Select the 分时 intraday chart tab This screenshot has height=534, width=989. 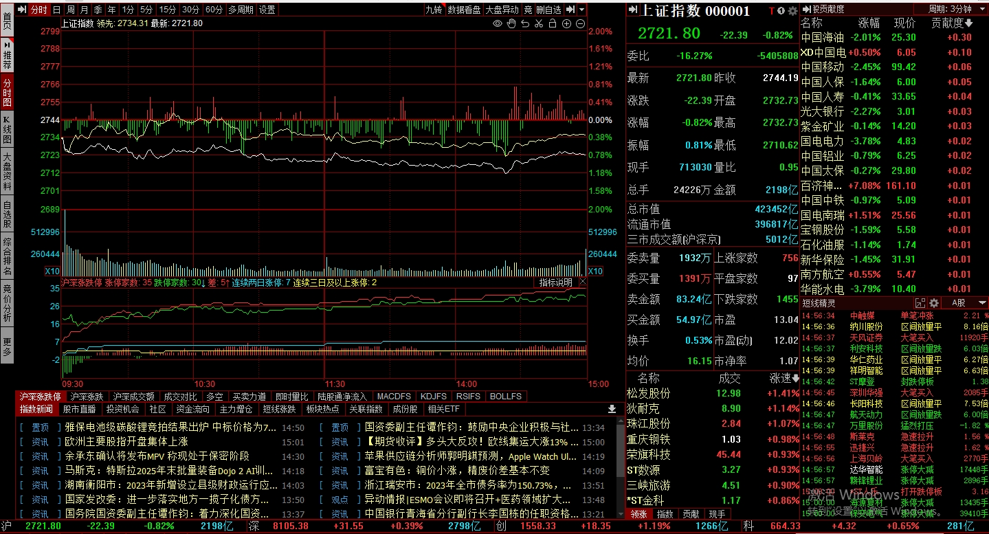[x=39, y=10]
